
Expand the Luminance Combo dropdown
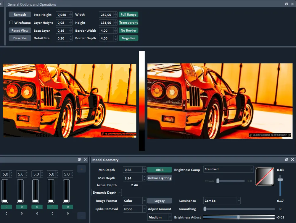222,201
